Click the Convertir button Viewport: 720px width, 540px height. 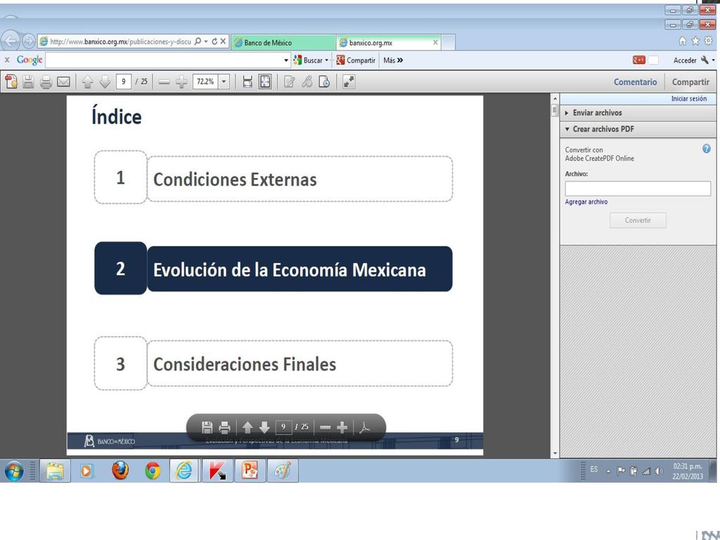pos(638,220)
